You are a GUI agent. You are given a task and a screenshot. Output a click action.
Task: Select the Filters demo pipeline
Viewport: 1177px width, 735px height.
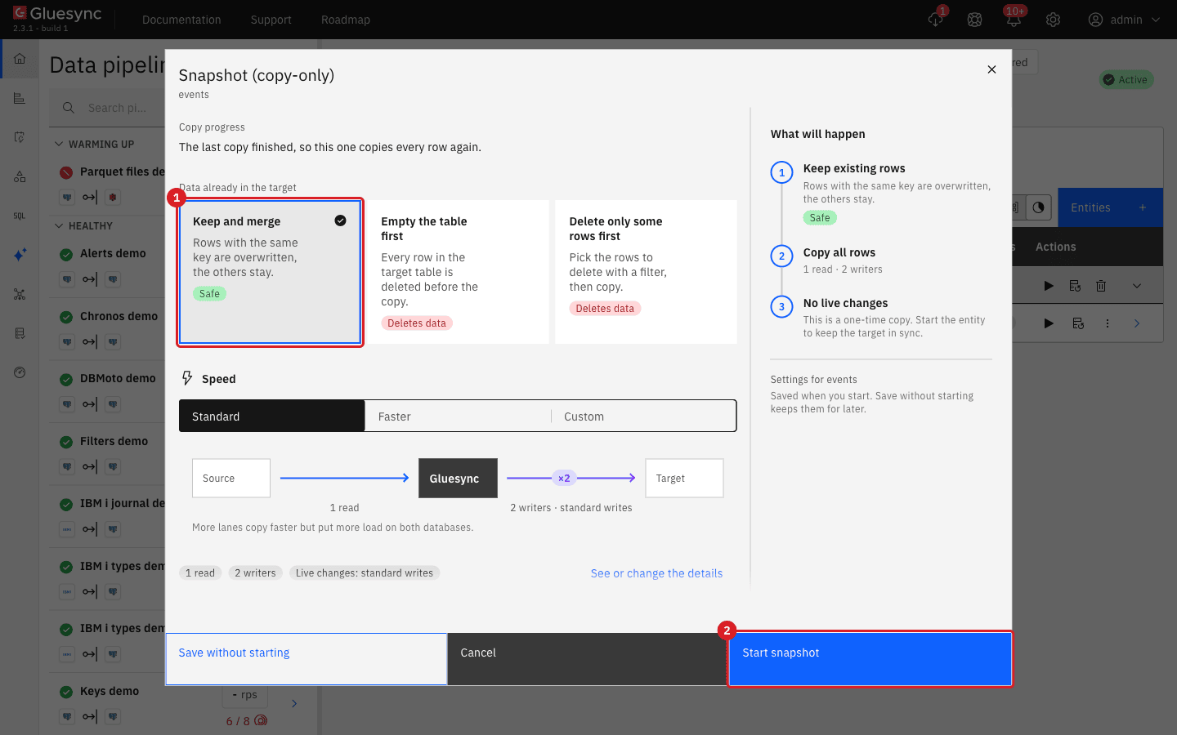tap(114, 441)
